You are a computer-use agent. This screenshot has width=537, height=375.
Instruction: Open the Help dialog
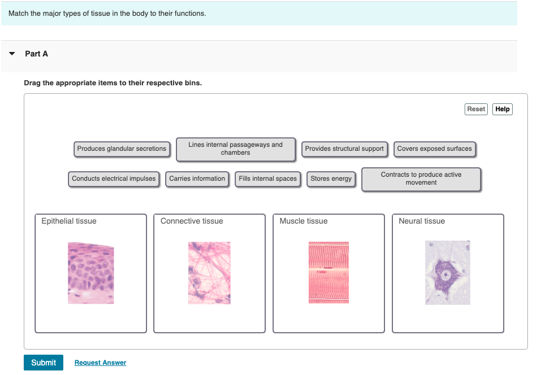click(x=502, y=109)
